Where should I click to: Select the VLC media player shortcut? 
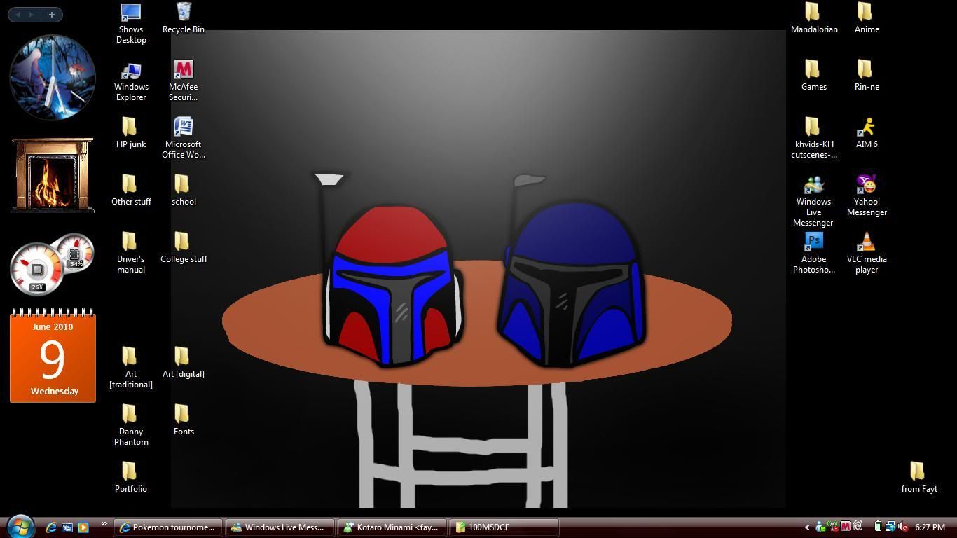[x=867, y=254]
